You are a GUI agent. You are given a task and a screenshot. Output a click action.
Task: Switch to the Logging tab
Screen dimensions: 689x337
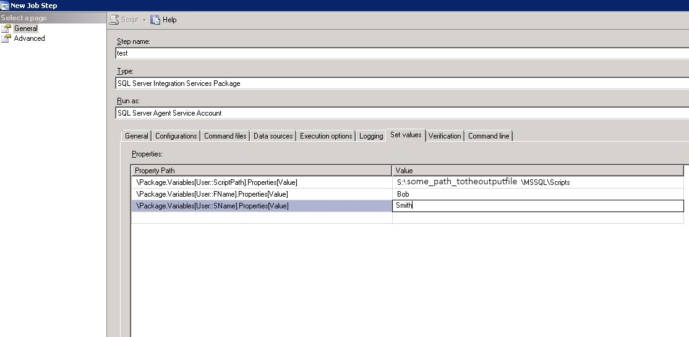tap(371, 136)
